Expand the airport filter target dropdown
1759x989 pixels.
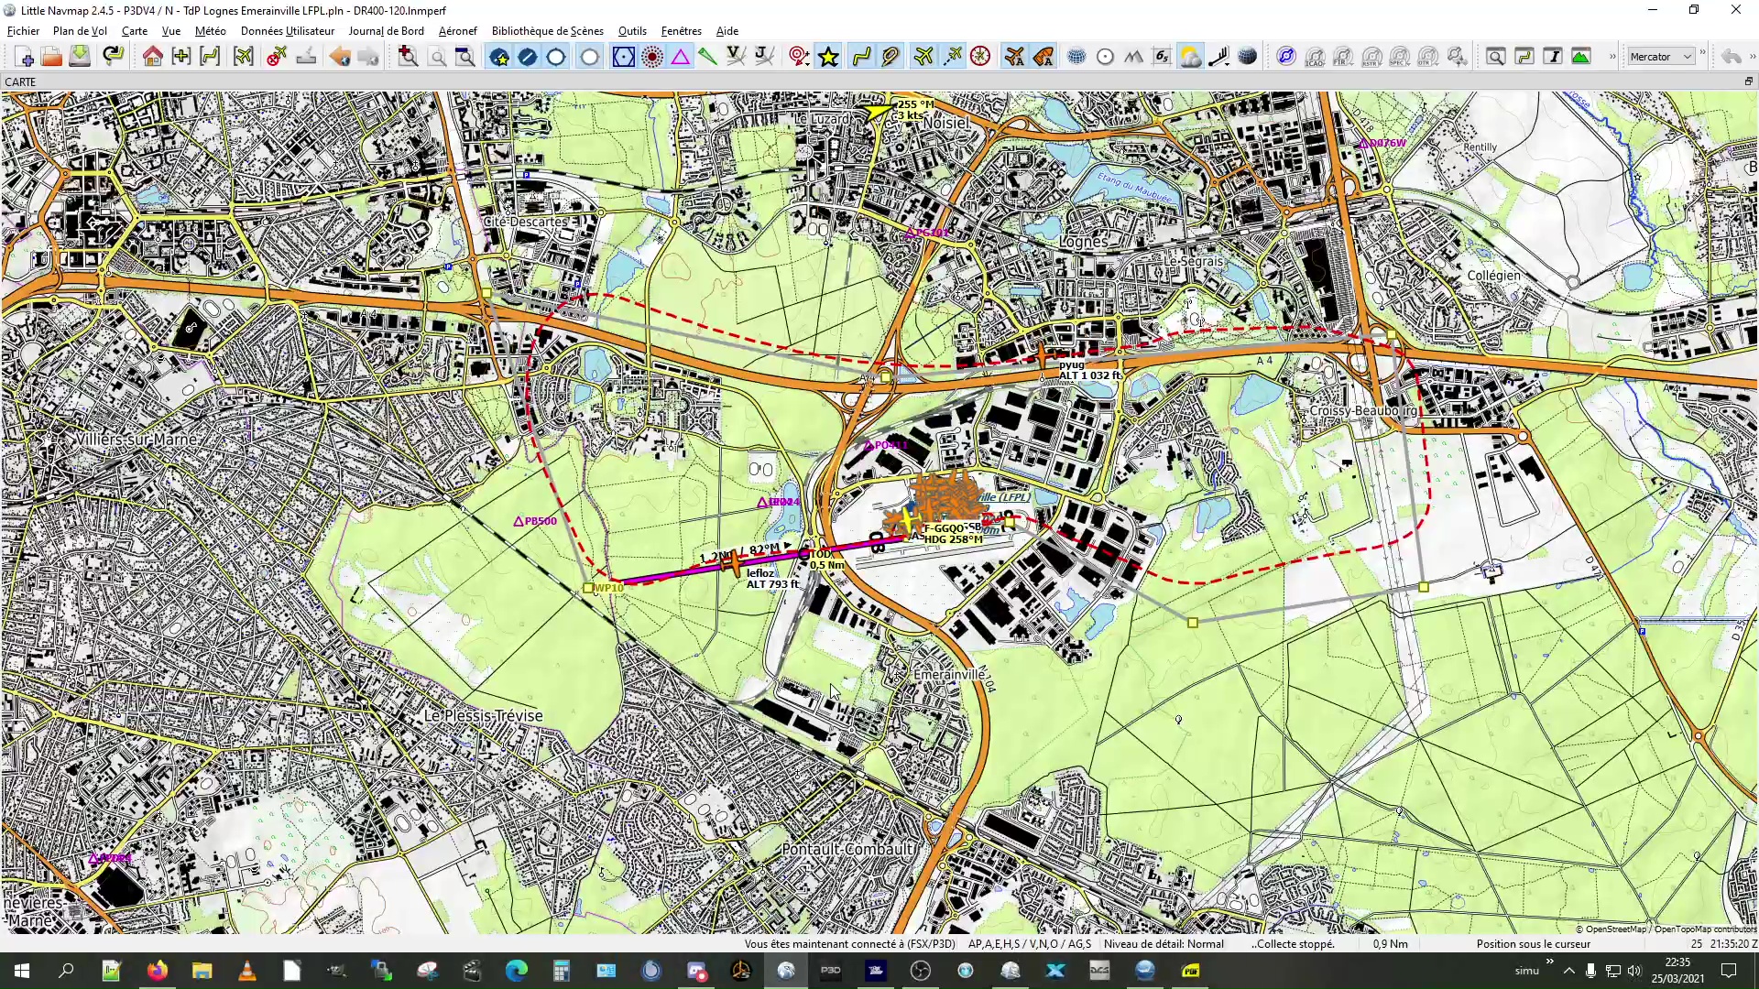coord(800,57)
